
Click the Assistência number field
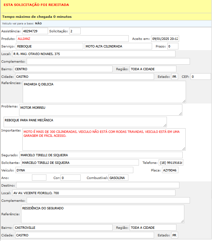pyautogui.click(x=35, y=31)
